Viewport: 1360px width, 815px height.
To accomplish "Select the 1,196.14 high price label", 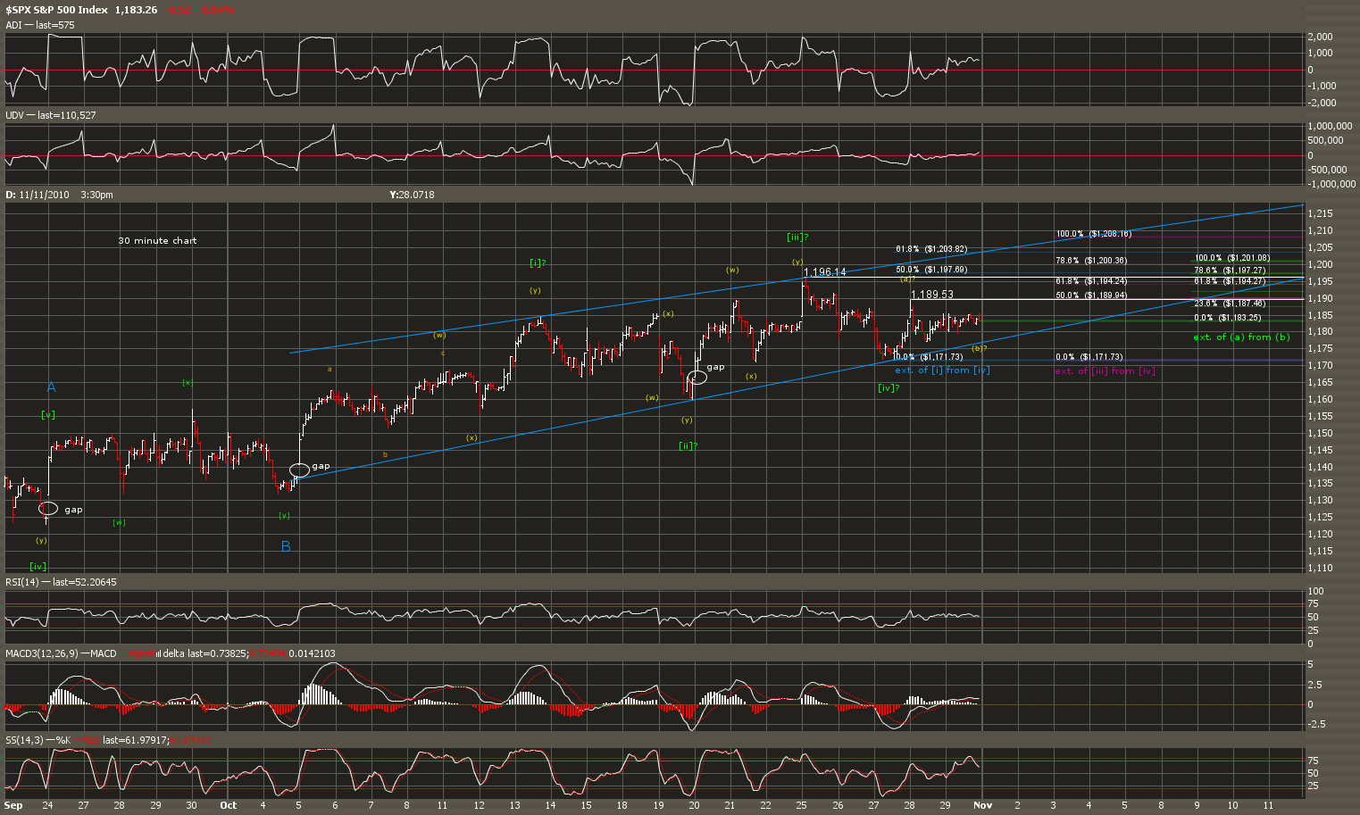I will (x=824, y=272).
